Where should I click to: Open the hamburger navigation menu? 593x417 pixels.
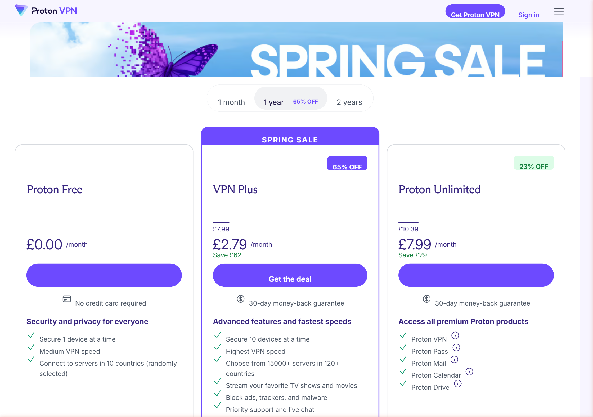(x=559, y=11)
